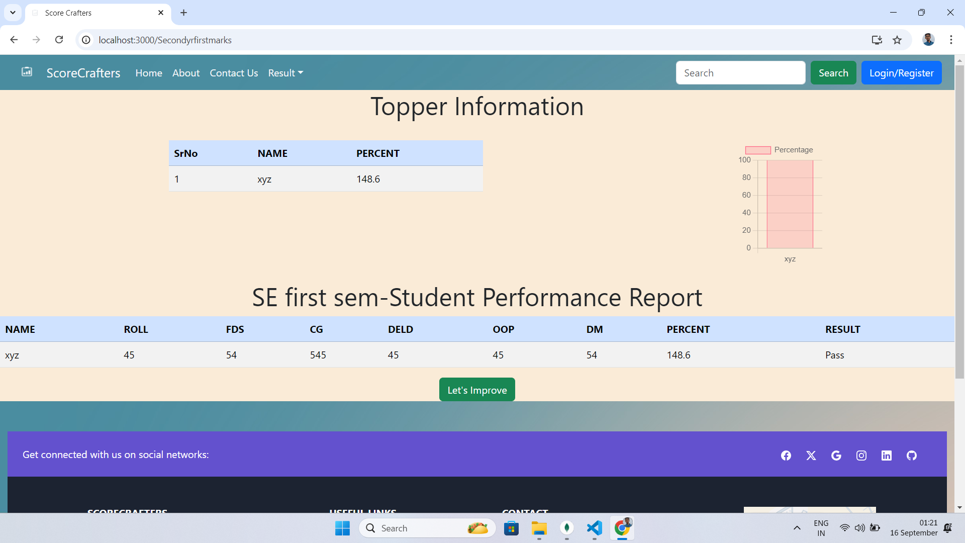This screenshot has width=965, height=543.
Task: Show hidden system tray icons
Action: [797, 528]
